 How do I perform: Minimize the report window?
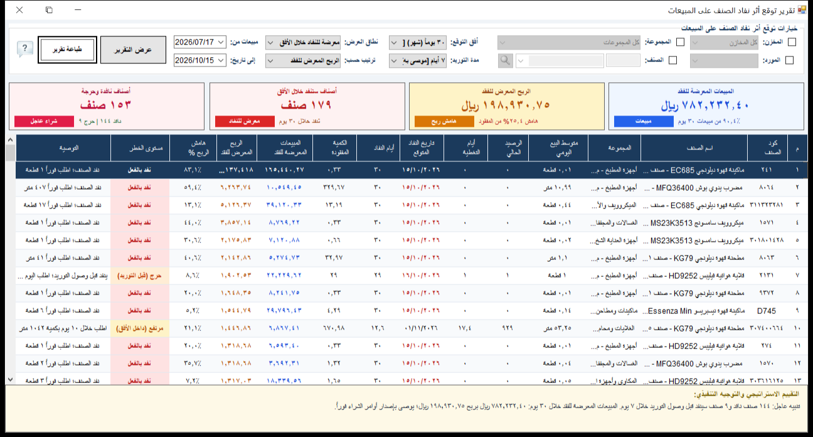(77, 11)
